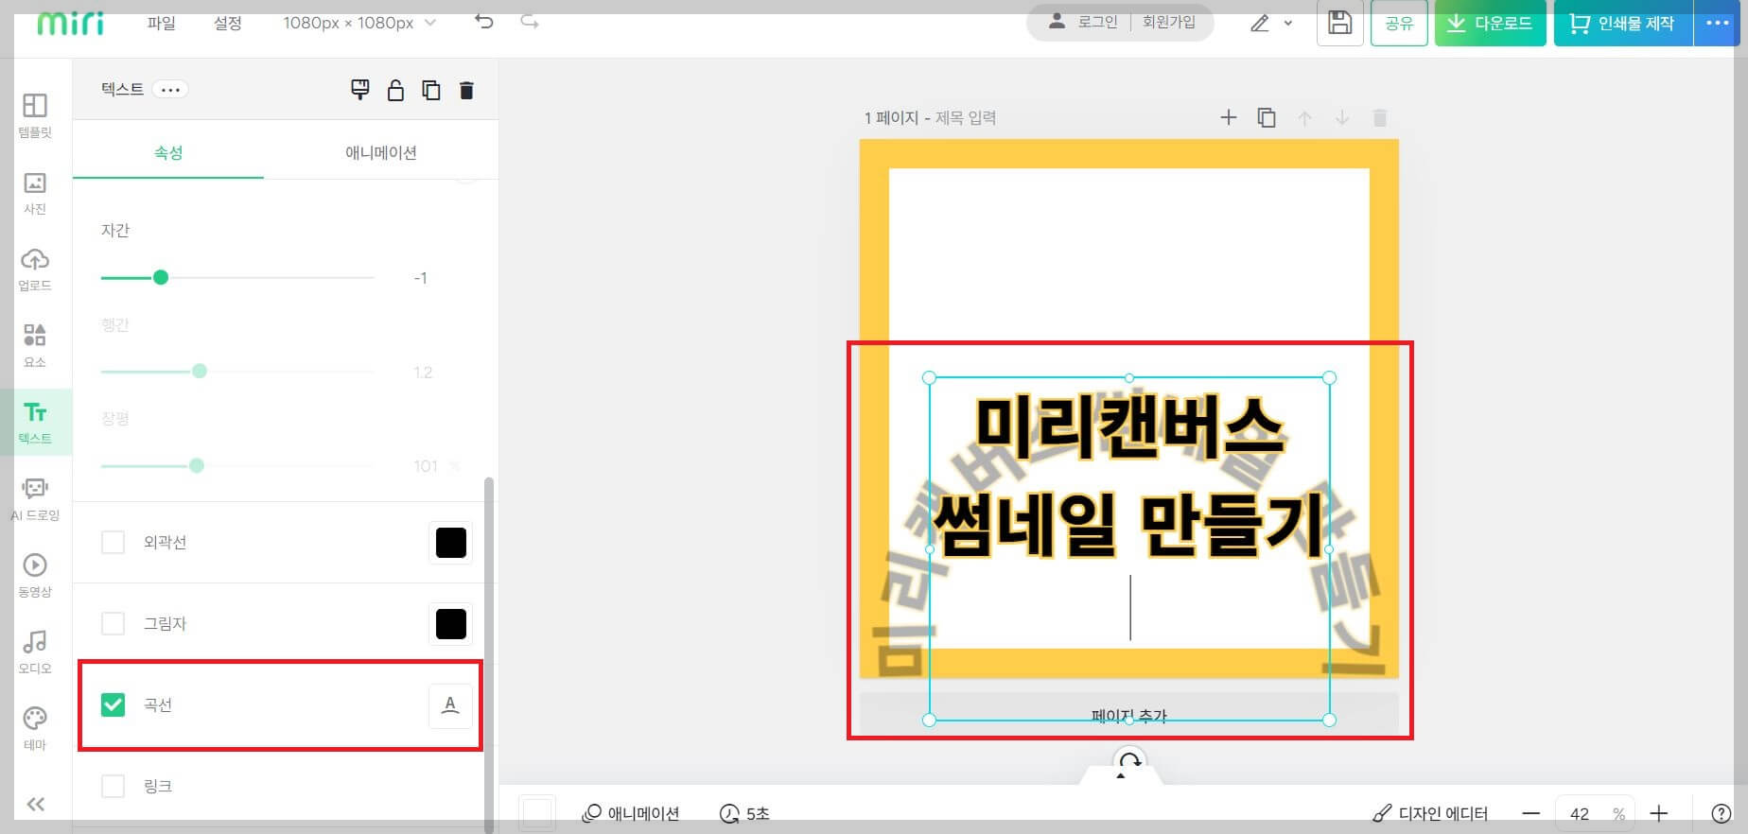Click the 공유 button

point(1399,23)
